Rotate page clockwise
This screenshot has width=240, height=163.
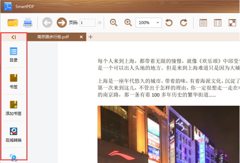point(184,23)
